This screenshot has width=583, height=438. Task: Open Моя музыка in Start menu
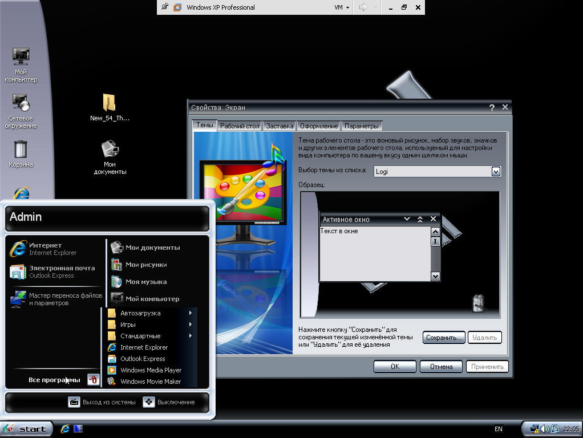click(139, 282)
